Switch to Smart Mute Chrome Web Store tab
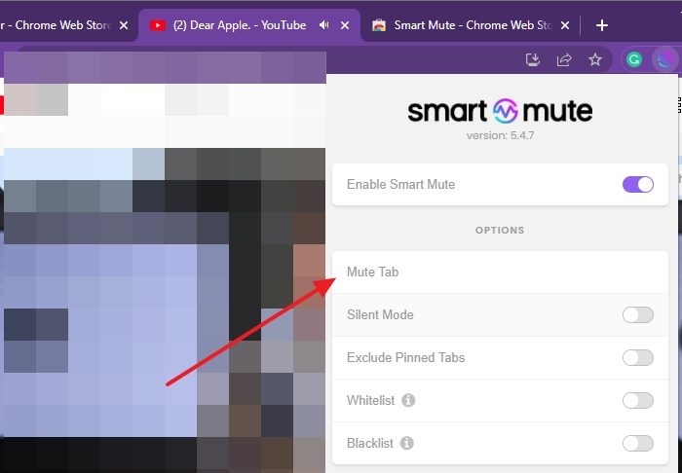Screen dimensions: 682x473 pyautogui.click(x=471, y=25)
